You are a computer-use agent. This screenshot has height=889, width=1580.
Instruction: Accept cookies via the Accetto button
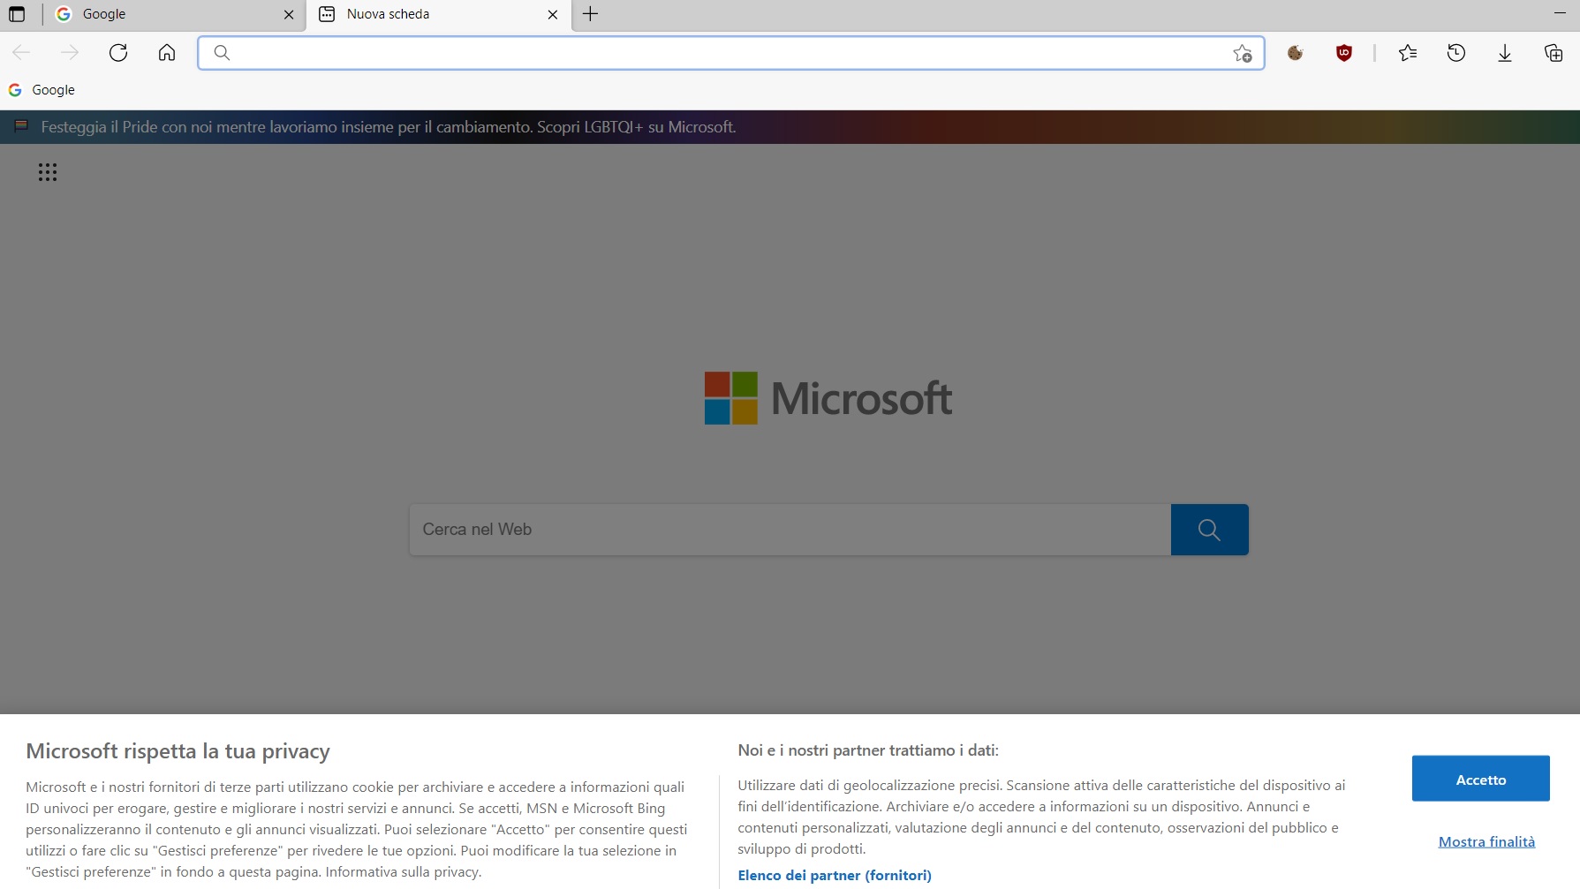point(1480,779)
